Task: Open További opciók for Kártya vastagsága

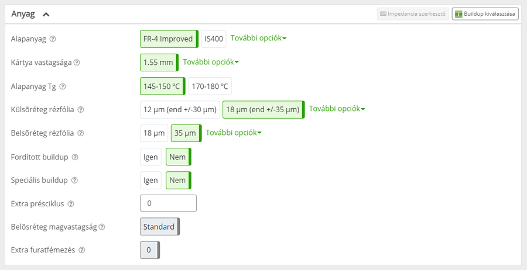Action: (211, 62)
